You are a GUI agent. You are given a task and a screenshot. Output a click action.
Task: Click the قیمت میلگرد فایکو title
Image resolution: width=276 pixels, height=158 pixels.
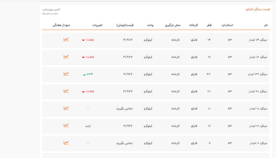pos(258,9)
